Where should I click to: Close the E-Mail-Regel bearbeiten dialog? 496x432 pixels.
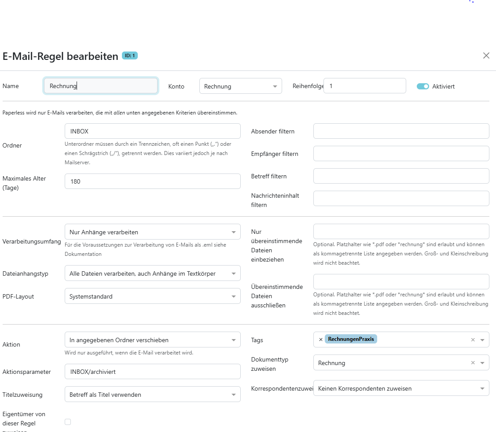[x=486, y=55]
